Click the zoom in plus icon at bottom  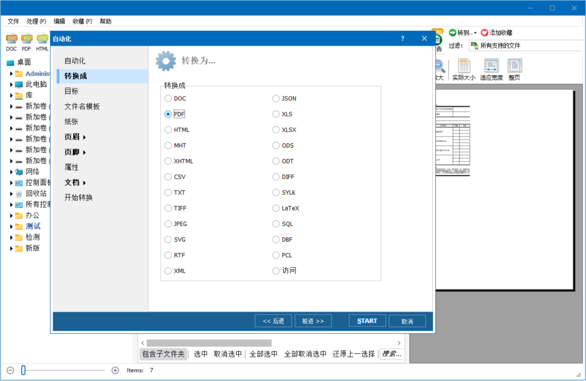pos(115,370)
